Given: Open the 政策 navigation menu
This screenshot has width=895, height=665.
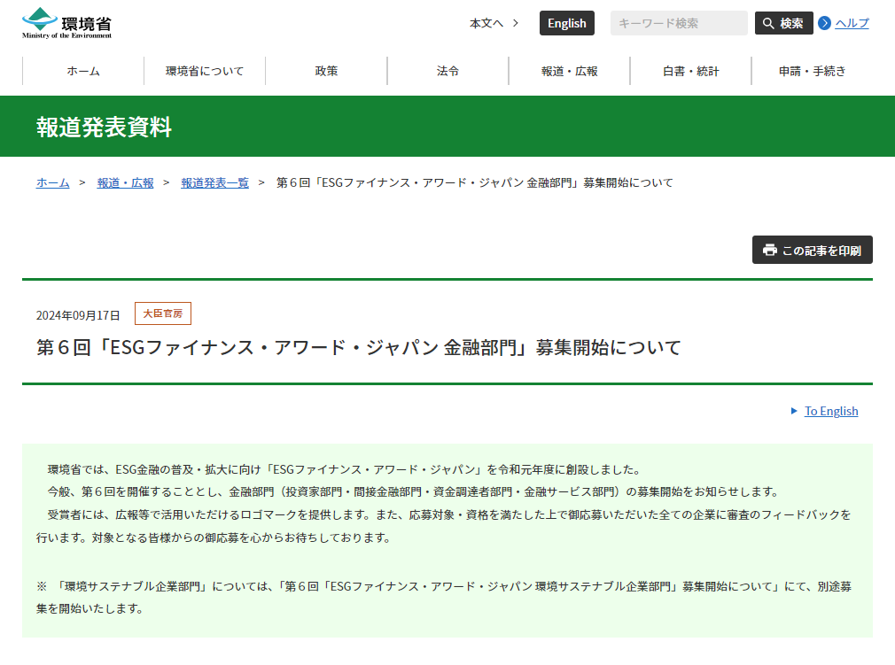Looking at the screenshot, I should pyautogui.click(x=326, y=70).
